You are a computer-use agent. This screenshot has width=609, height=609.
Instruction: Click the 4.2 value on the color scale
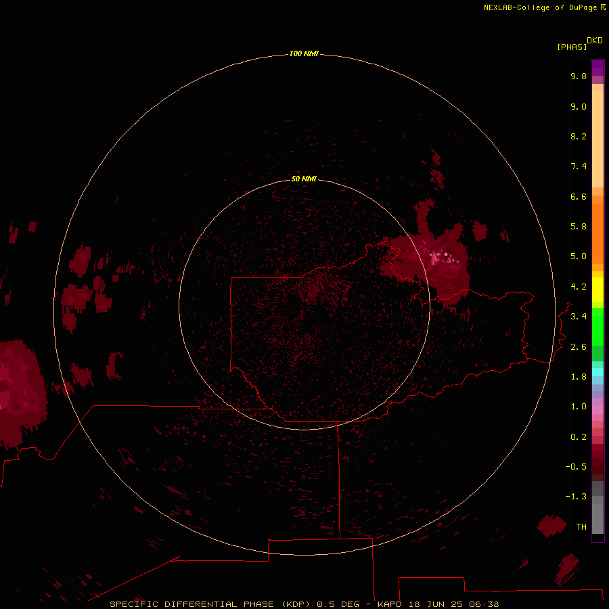(579, 287)
